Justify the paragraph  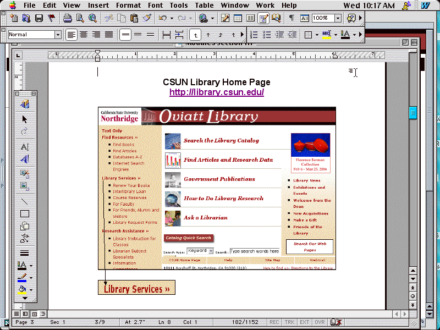109,35
